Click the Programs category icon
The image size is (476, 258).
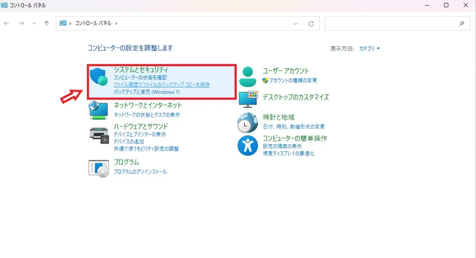(x=99, y=168)
